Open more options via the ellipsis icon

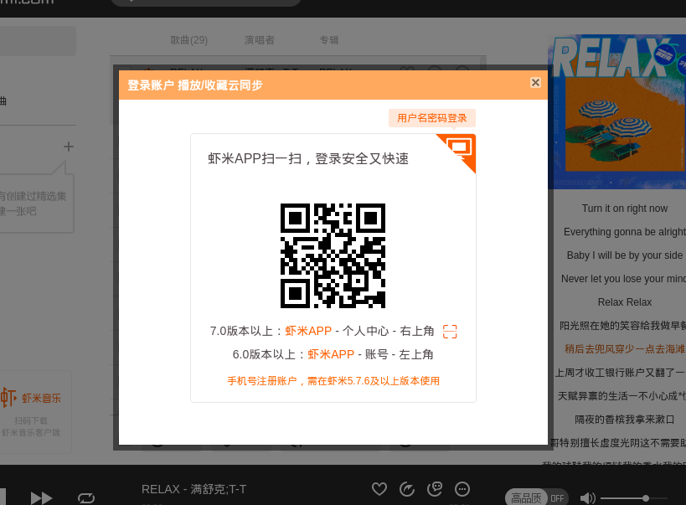pos(462,488)
